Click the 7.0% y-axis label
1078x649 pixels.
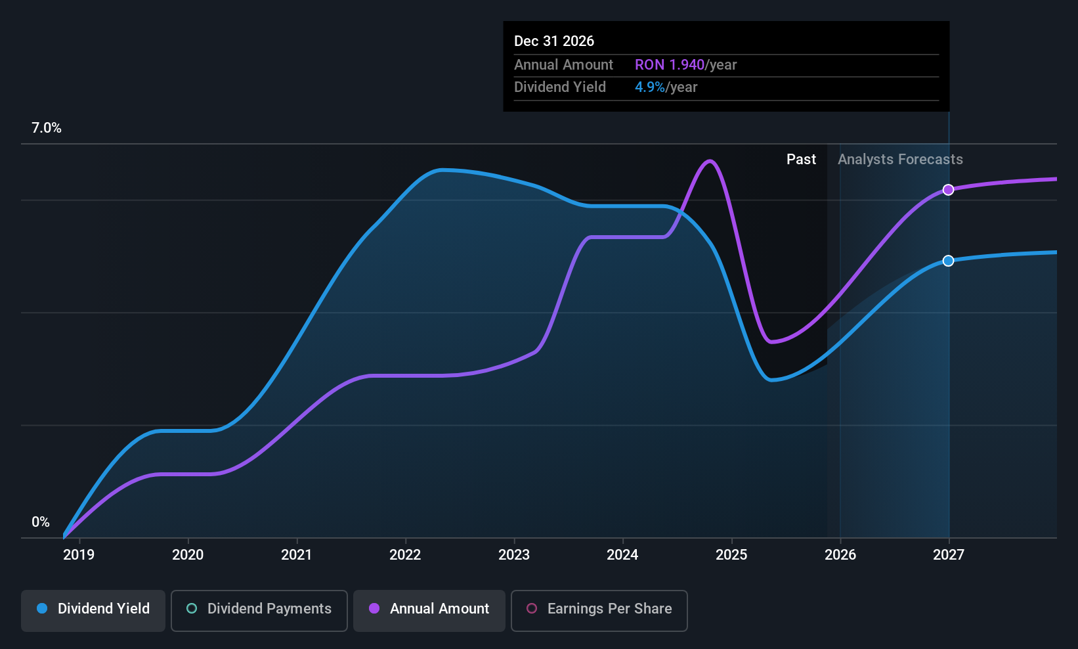(x=47, y=128)
